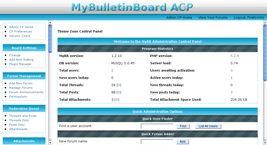Open CP Preferences in the sidebar

point(21,31)
